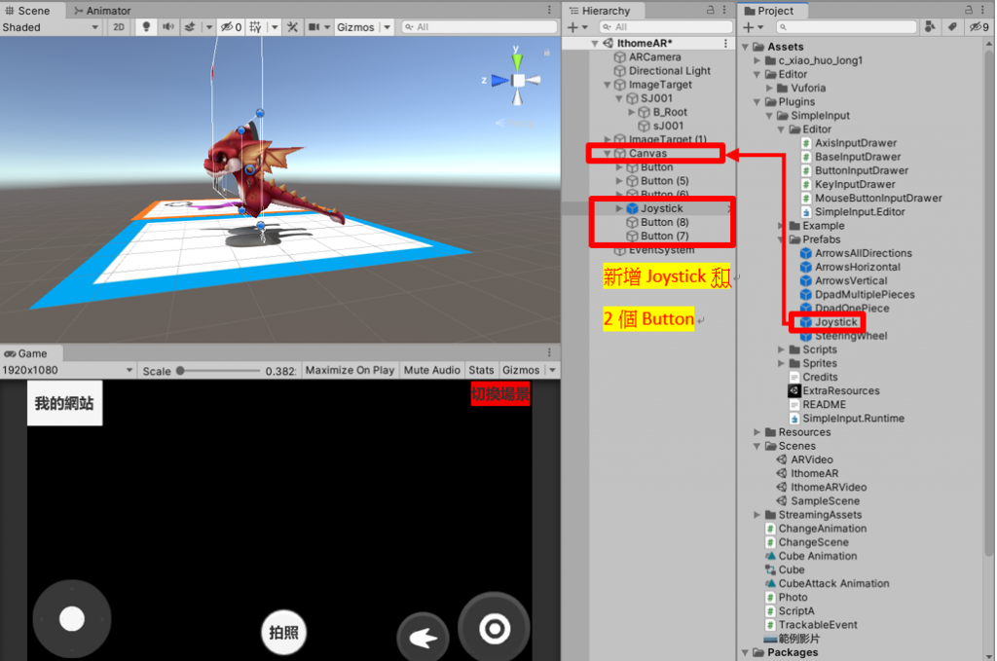Toggle the Hierarchy panel lock icon
Viewport: 997px width, 661px height.
[710, 10]
